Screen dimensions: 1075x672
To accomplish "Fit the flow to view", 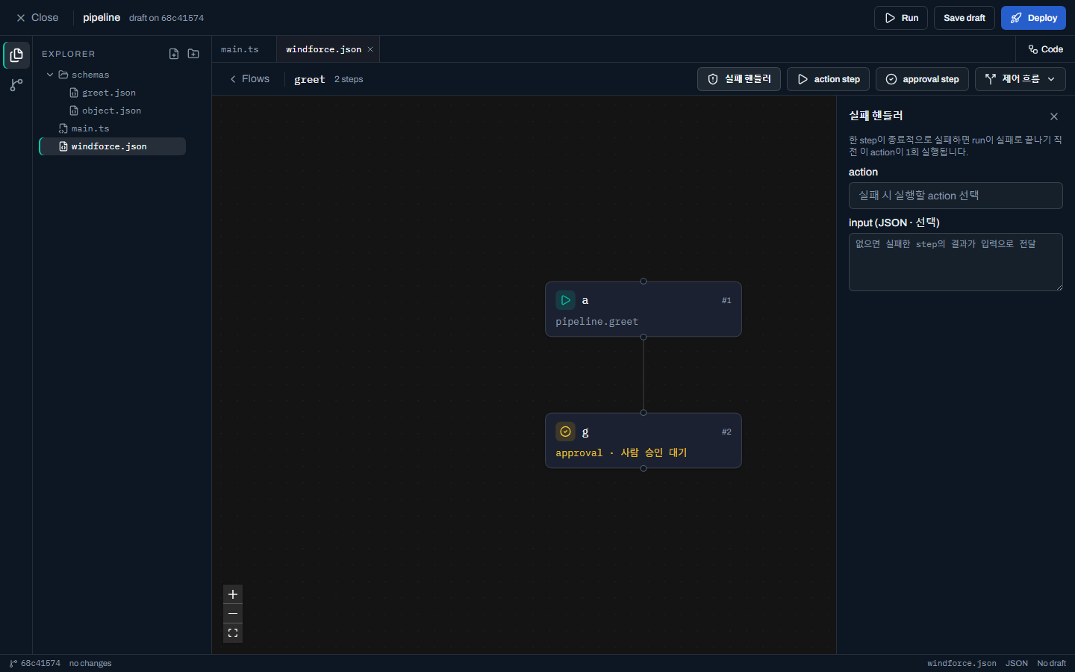I will click(x=233, y=633).
